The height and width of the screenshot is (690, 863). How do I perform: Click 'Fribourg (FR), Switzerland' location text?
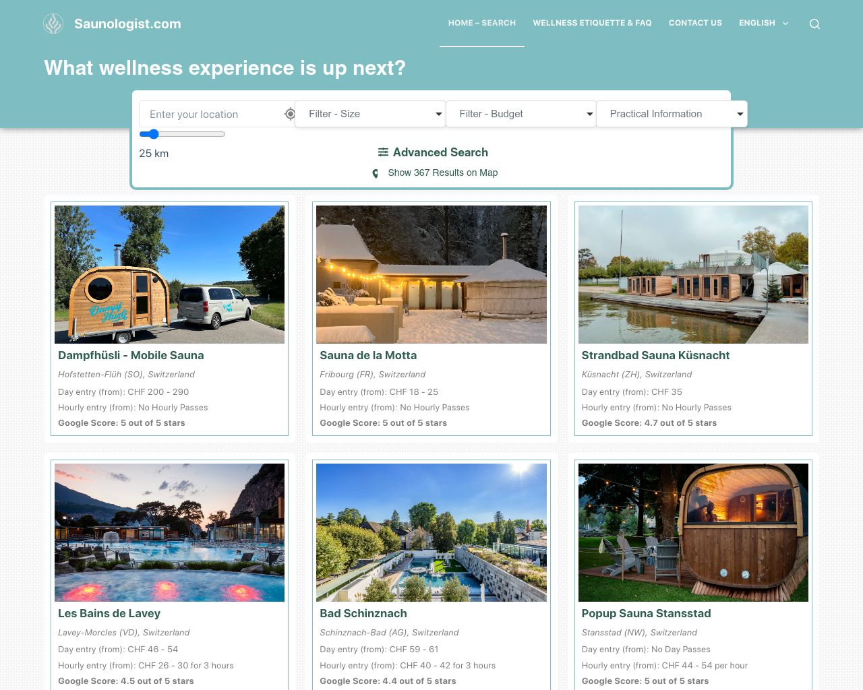pos(373,374)
